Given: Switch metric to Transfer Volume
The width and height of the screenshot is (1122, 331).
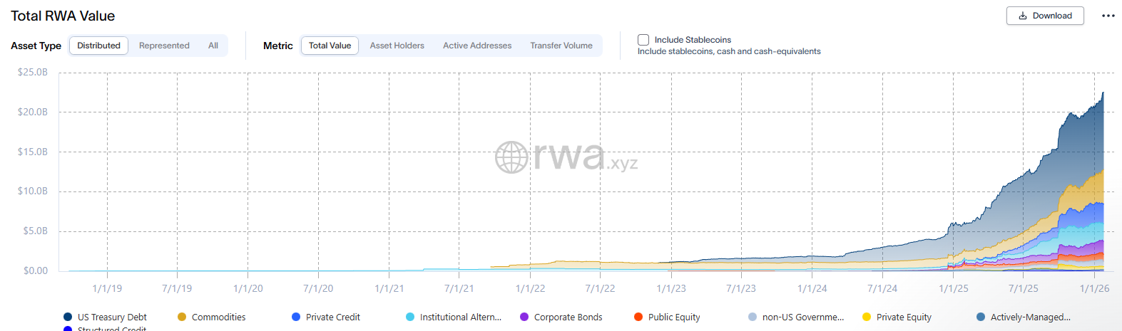Looking at the screenshot, I should pos(561,46).
